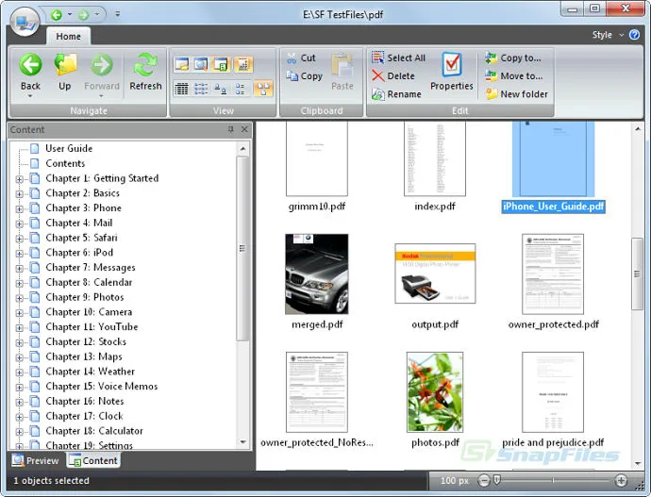Expand Chapter 10: Camera node
This screenshot has height=497, width=651.
click(x=19, y=313)
